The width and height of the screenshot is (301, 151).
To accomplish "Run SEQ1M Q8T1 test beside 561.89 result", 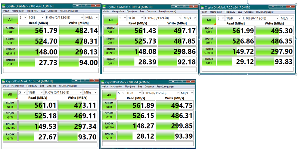I will coord(109,105).
